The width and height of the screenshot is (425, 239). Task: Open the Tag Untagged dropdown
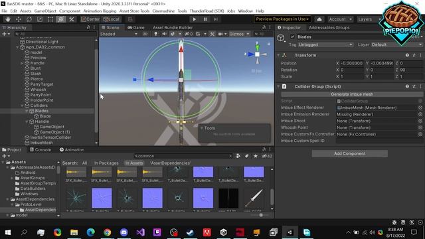click(x=325, y=44)
